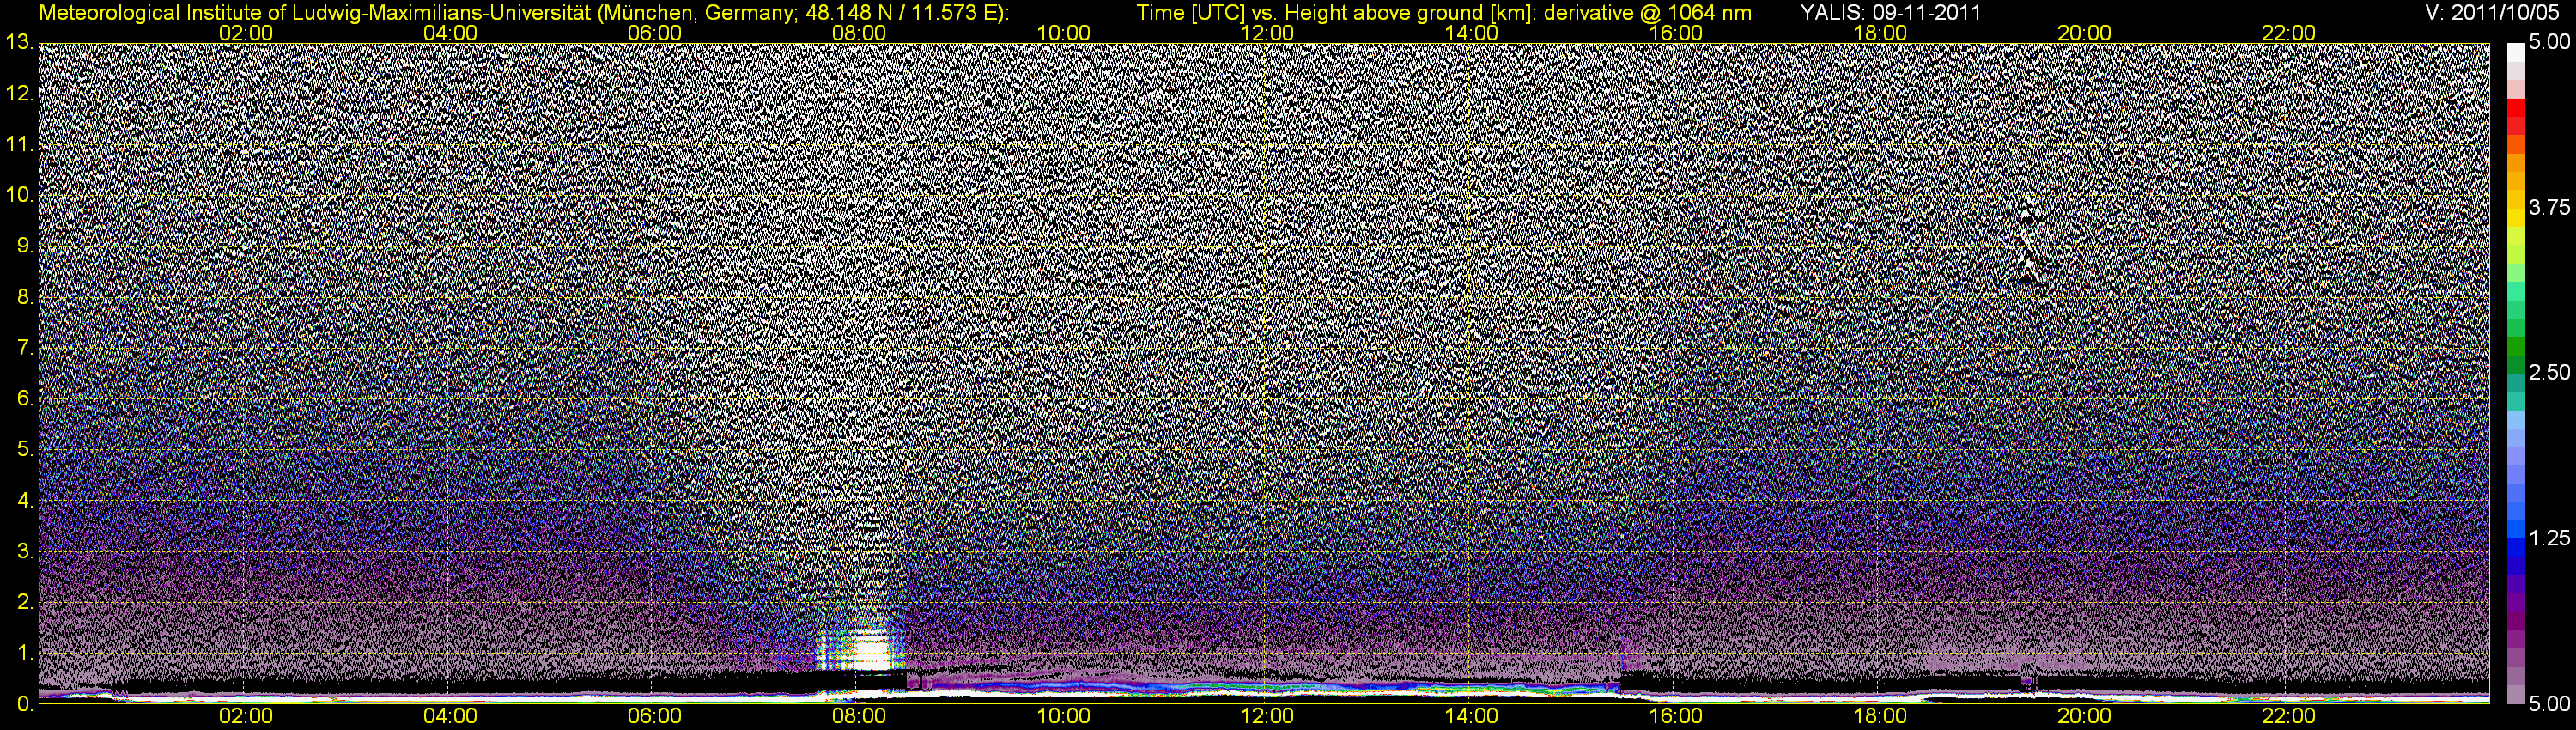Image resolution: width=2576 pixels, height=730 pixels.
Task: Click the 12:00 label on the bottom time axis
Action: point(1267,716)
